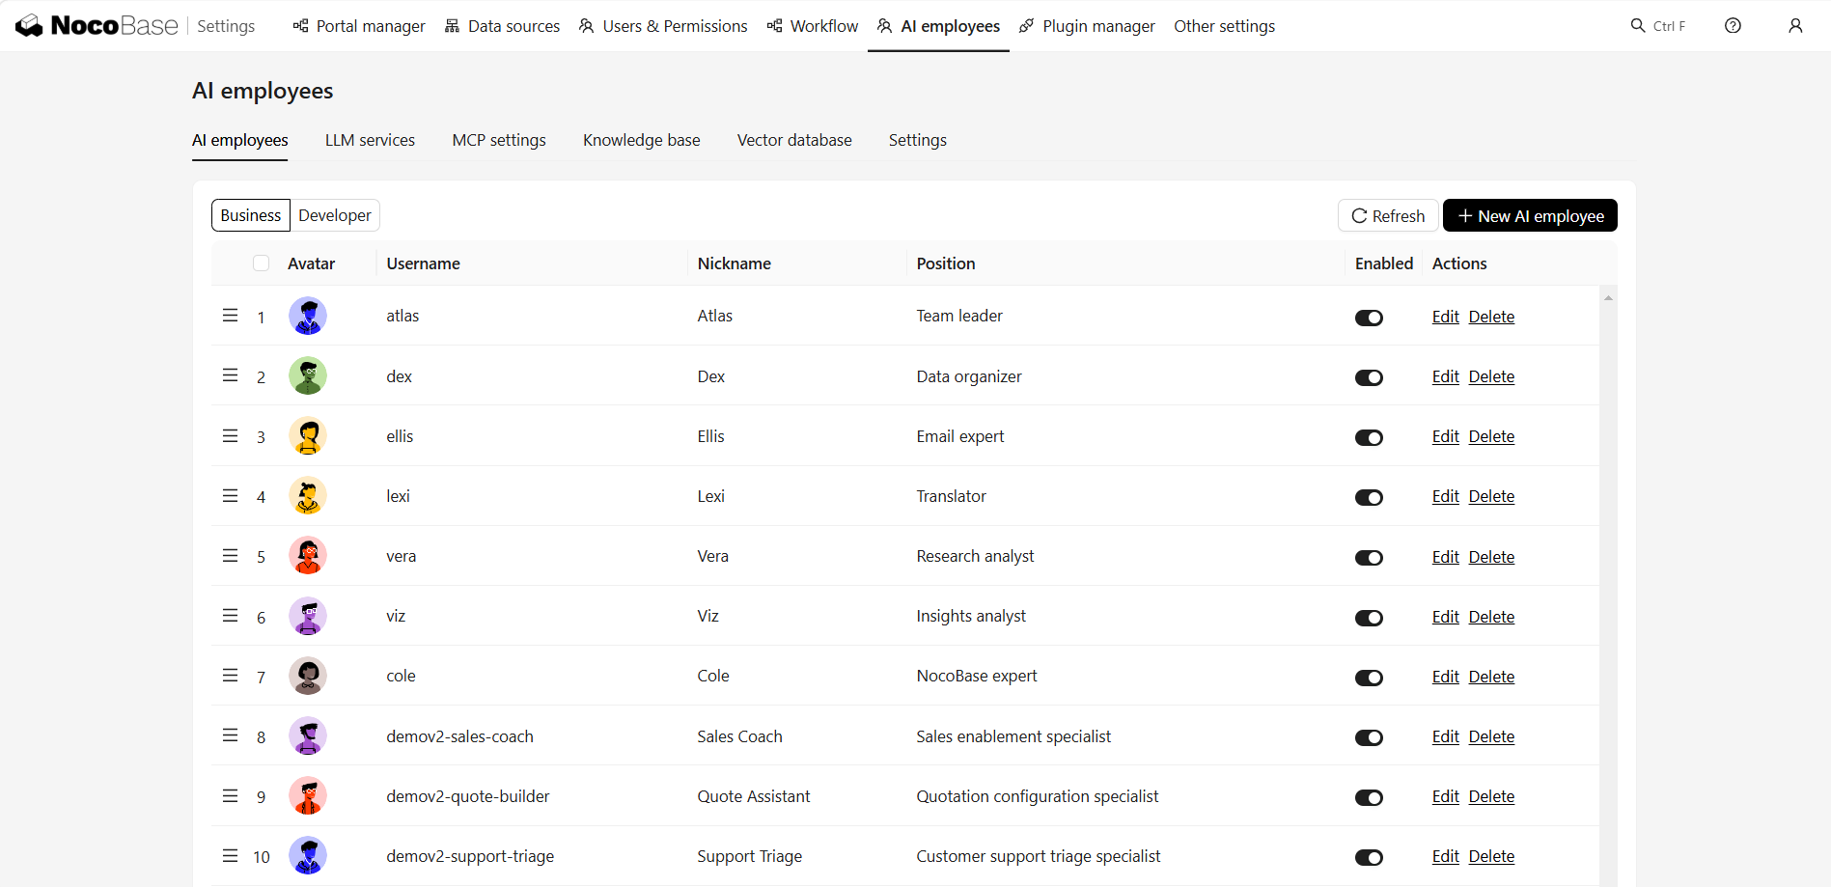
Task: Toggle enabled switch for vera
Action: [1369, 558]
